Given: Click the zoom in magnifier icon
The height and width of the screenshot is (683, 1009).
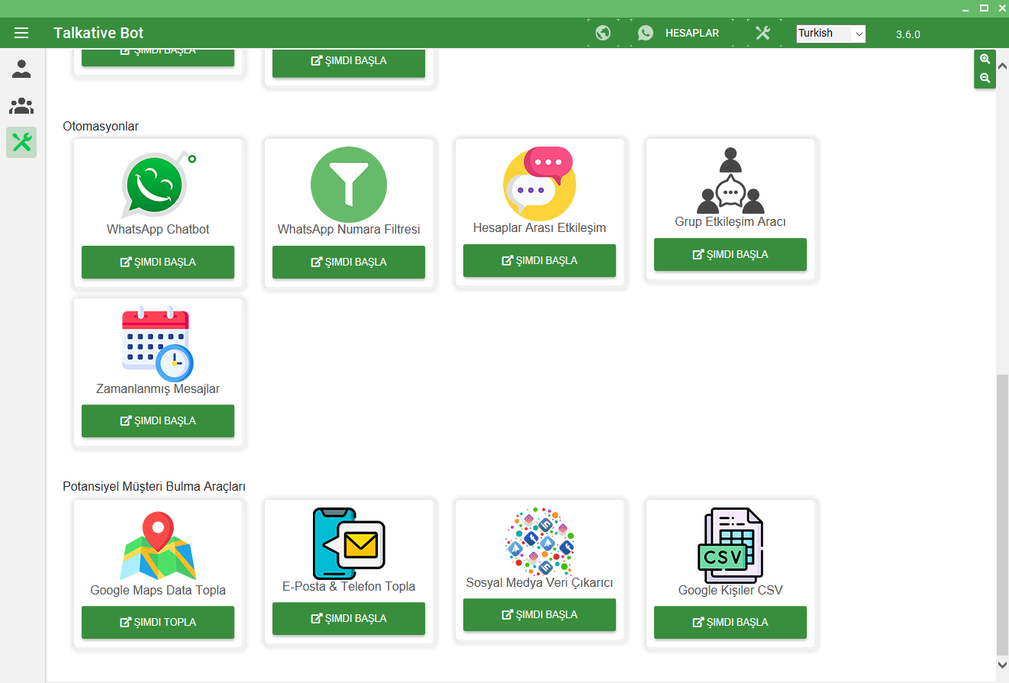Looking at the screenshot, I should tap(985, 59).
